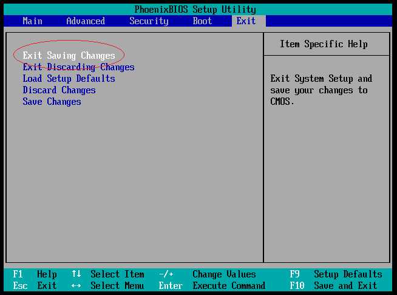
Task: Open the Security tab
Action: point(149,21)
